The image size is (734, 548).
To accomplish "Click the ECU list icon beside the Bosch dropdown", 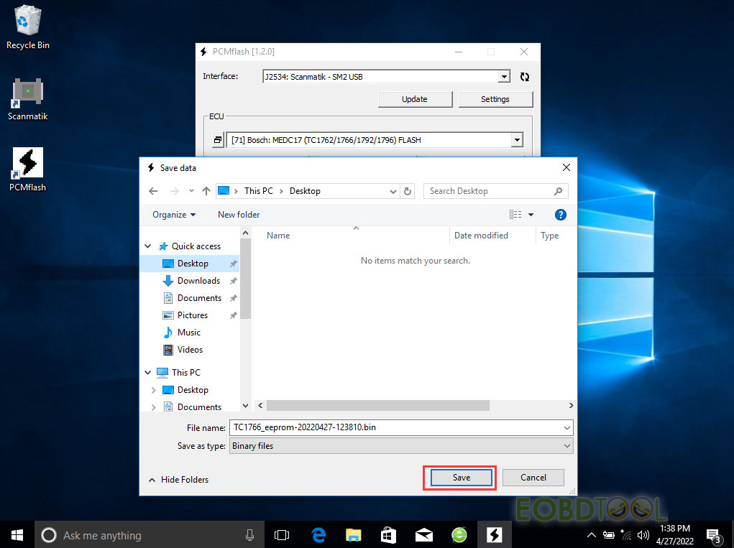I will [218, 140].
